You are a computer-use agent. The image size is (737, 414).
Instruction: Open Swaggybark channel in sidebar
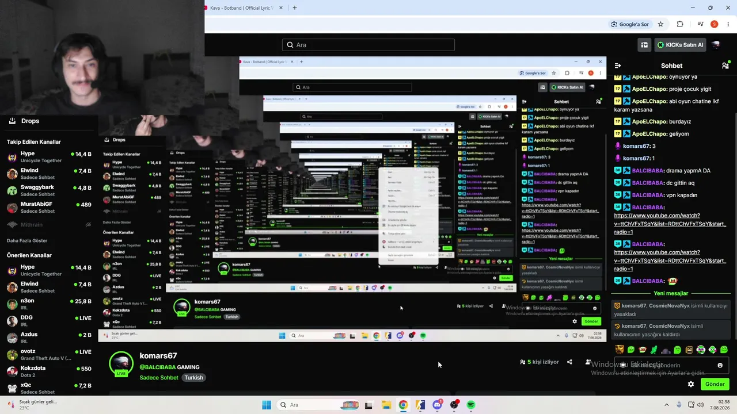point(49,191)
